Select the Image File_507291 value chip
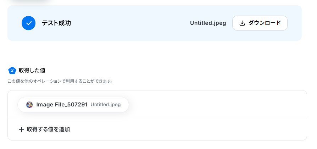The width and height of the screenshot is (317, 149). [x=73, y=105]
